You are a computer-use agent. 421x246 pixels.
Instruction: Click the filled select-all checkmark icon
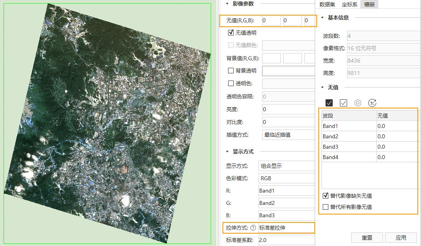click(x=329, y=103)
